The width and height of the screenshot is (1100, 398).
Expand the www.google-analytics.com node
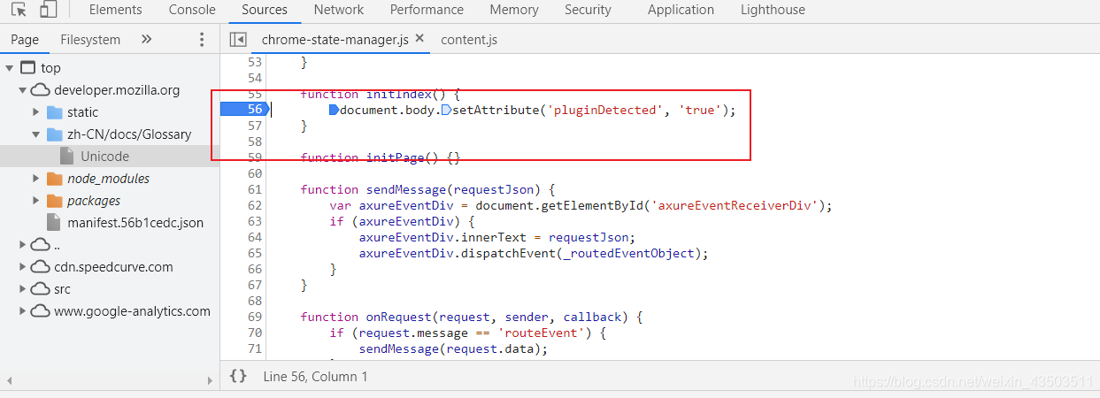click(x=23, y=311)
